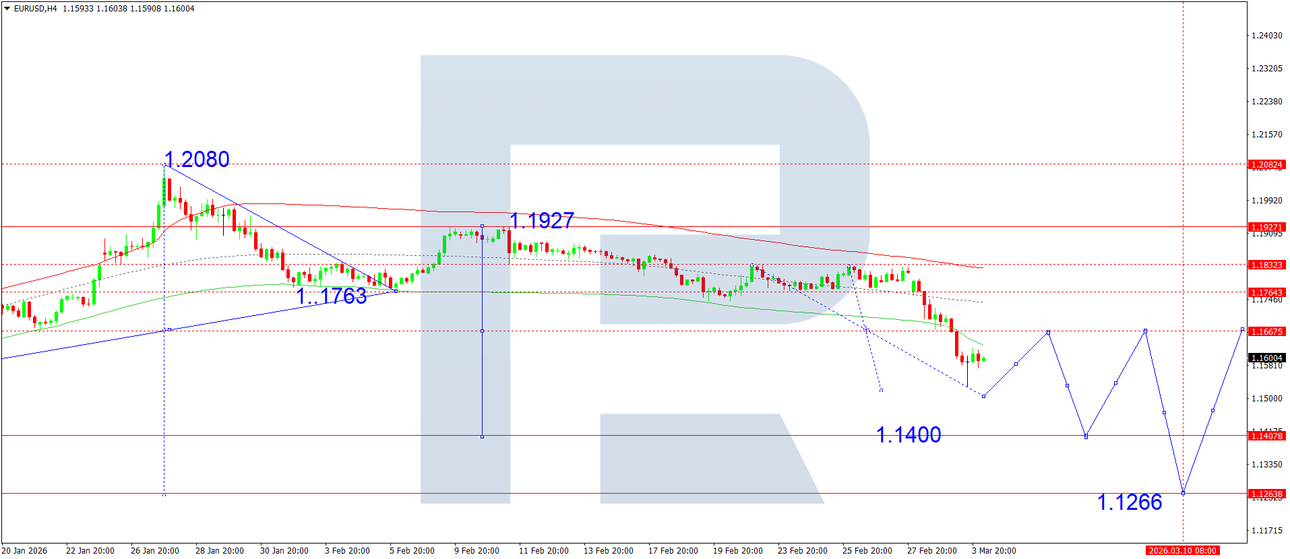Image resolution: width=1290 pixels, height=559 pixels.
Task: Click the 1.1763 text annotation
Action: point(332,296)
